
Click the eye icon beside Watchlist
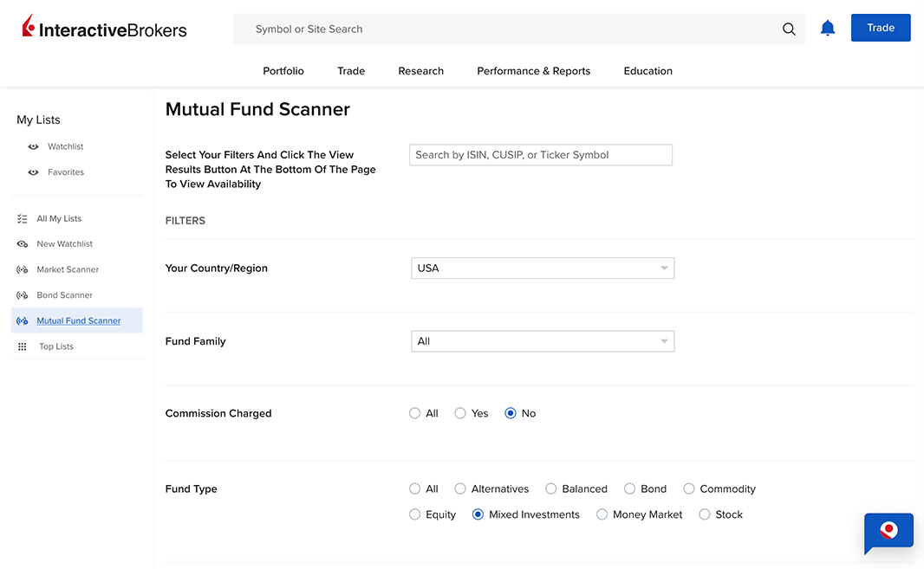[x=33, y=147]
